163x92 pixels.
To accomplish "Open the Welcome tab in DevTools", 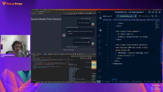I will (x=39, y=54).
